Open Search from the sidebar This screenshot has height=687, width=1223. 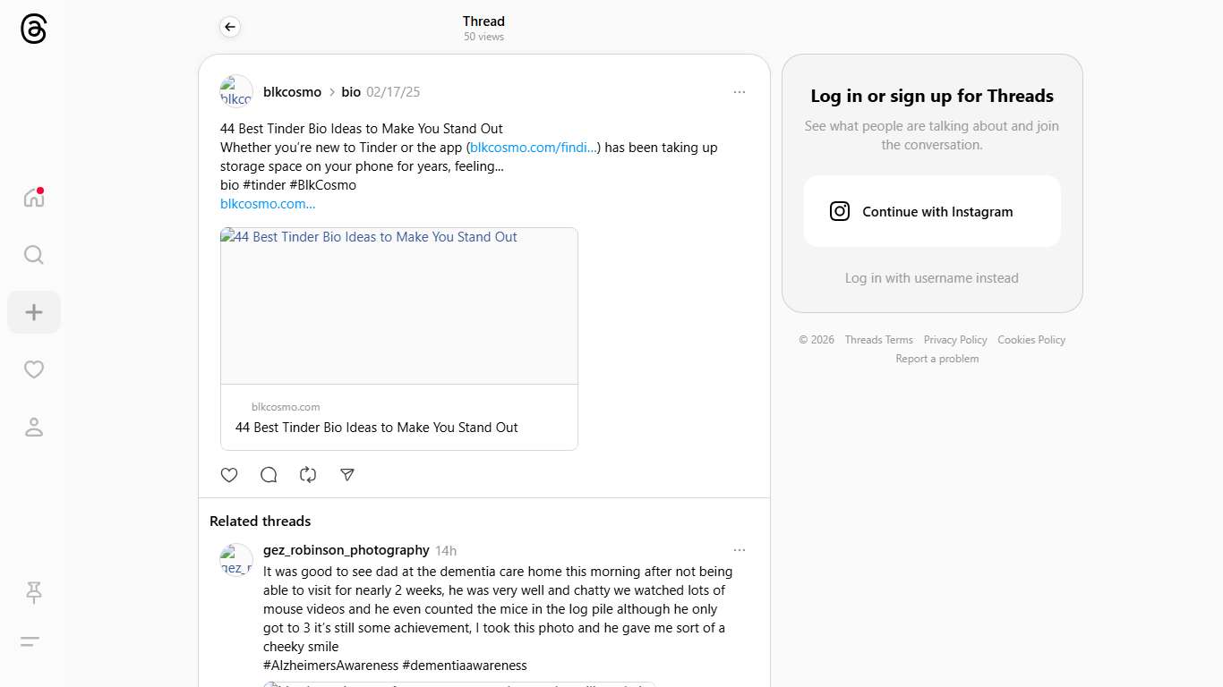coord(34,255)
